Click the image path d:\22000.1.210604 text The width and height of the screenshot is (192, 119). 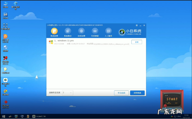pos(112,44)
